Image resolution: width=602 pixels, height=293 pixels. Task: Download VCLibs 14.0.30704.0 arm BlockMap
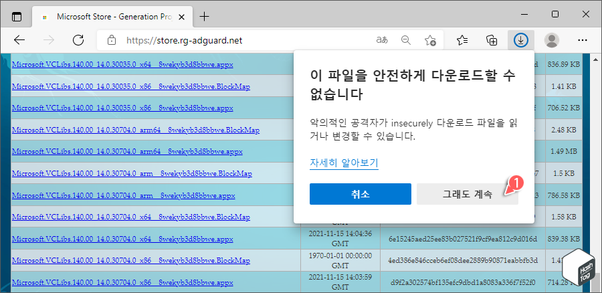pos(132,173)
